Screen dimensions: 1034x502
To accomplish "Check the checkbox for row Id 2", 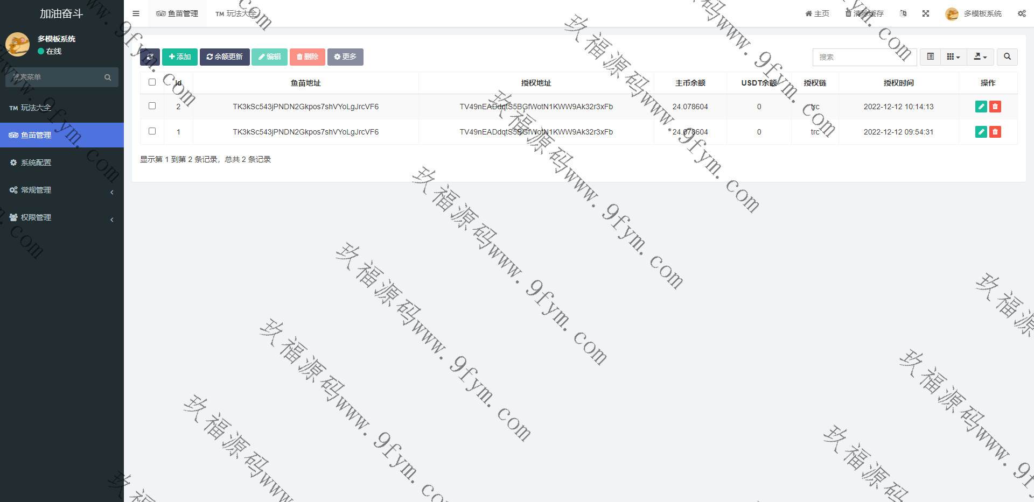I will tap(152, 106).
